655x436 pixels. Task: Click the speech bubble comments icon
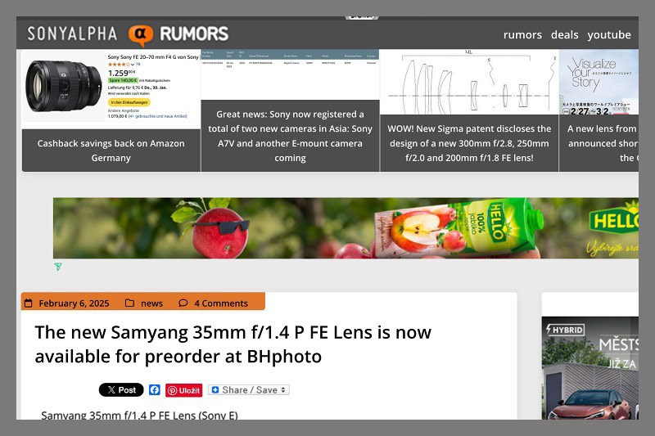point(183,303)
